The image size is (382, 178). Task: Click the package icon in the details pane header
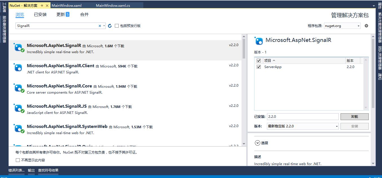(x=259, y=41)
